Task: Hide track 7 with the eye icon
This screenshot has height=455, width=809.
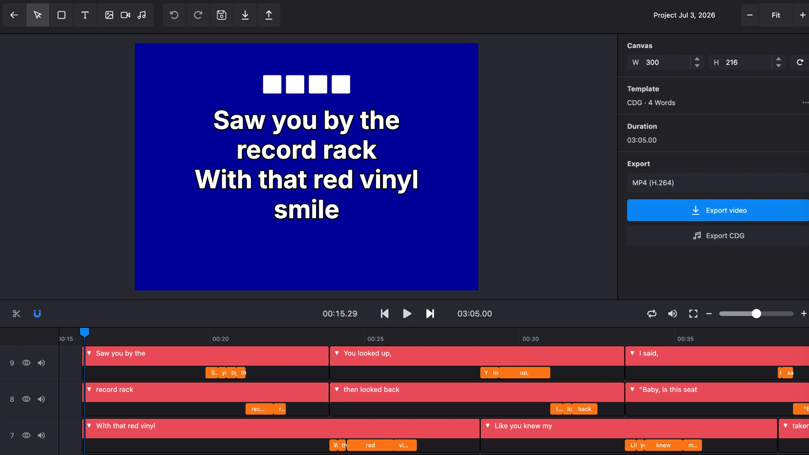Action: click(26, 435)
